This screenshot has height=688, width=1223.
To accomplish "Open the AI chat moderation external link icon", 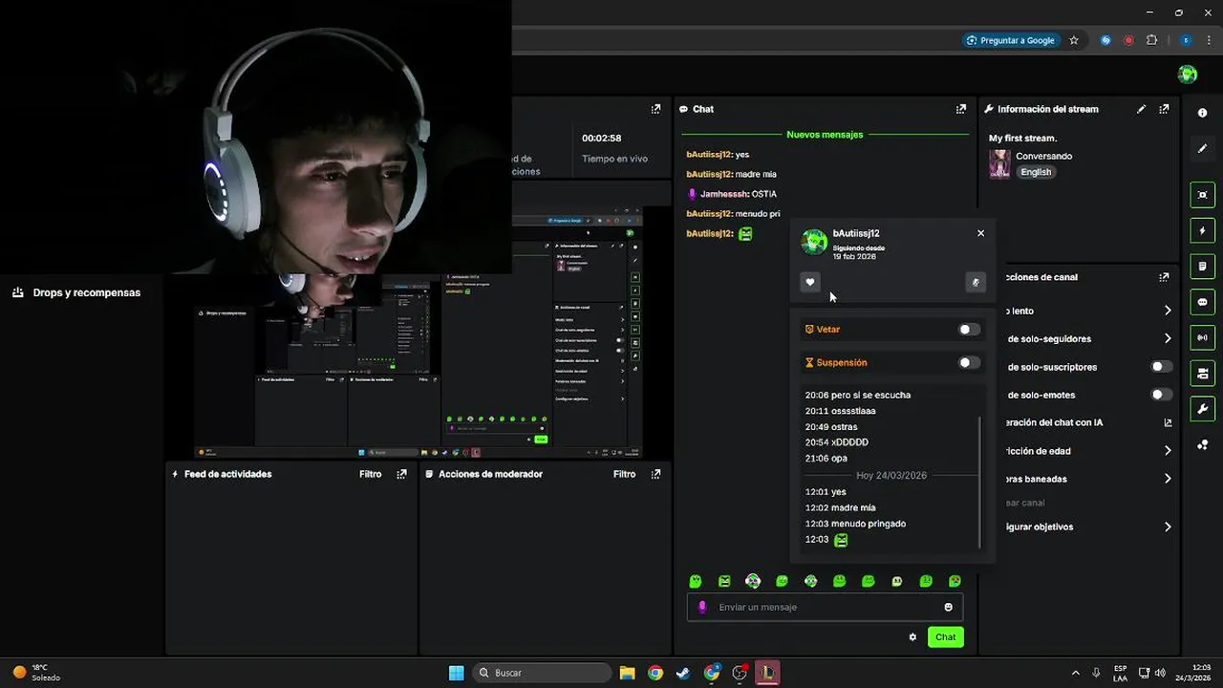I will (x=1168, y=422).
